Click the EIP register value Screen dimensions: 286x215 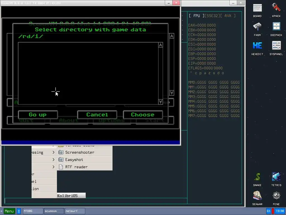[206, 63]
